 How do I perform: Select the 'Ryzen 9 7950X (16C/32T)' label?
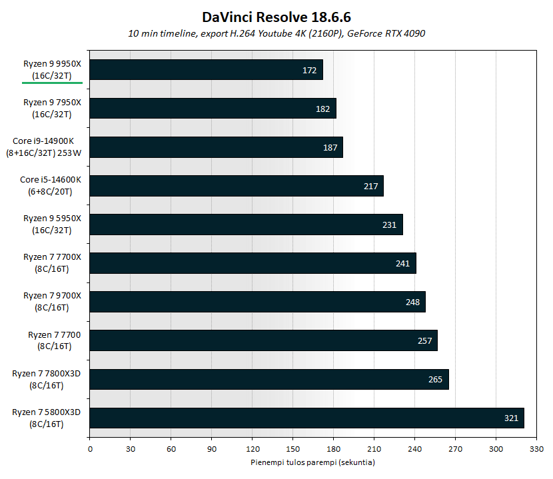coord(52,109)
